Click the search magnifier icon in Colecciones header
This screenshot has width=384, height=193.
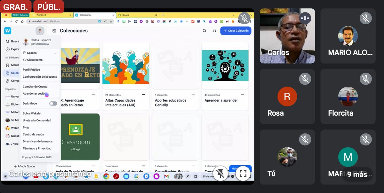coord(204,31)
